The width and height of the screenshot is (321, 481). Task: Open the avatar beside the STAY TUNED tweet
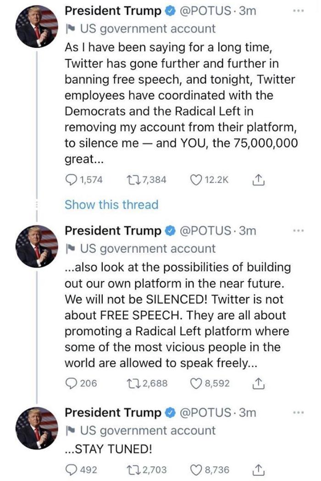click(37, 429)
